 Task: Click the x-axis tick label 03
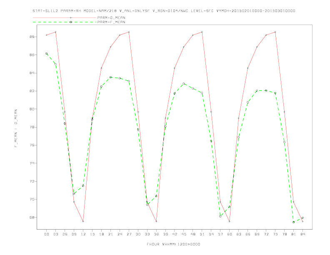(55, 234)
